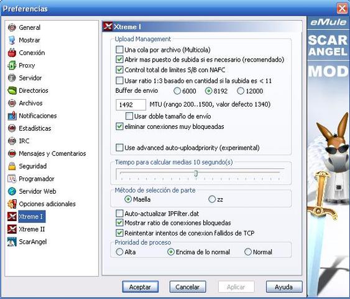Uncheck Abrir mas puesto de subida

[119, 59]
